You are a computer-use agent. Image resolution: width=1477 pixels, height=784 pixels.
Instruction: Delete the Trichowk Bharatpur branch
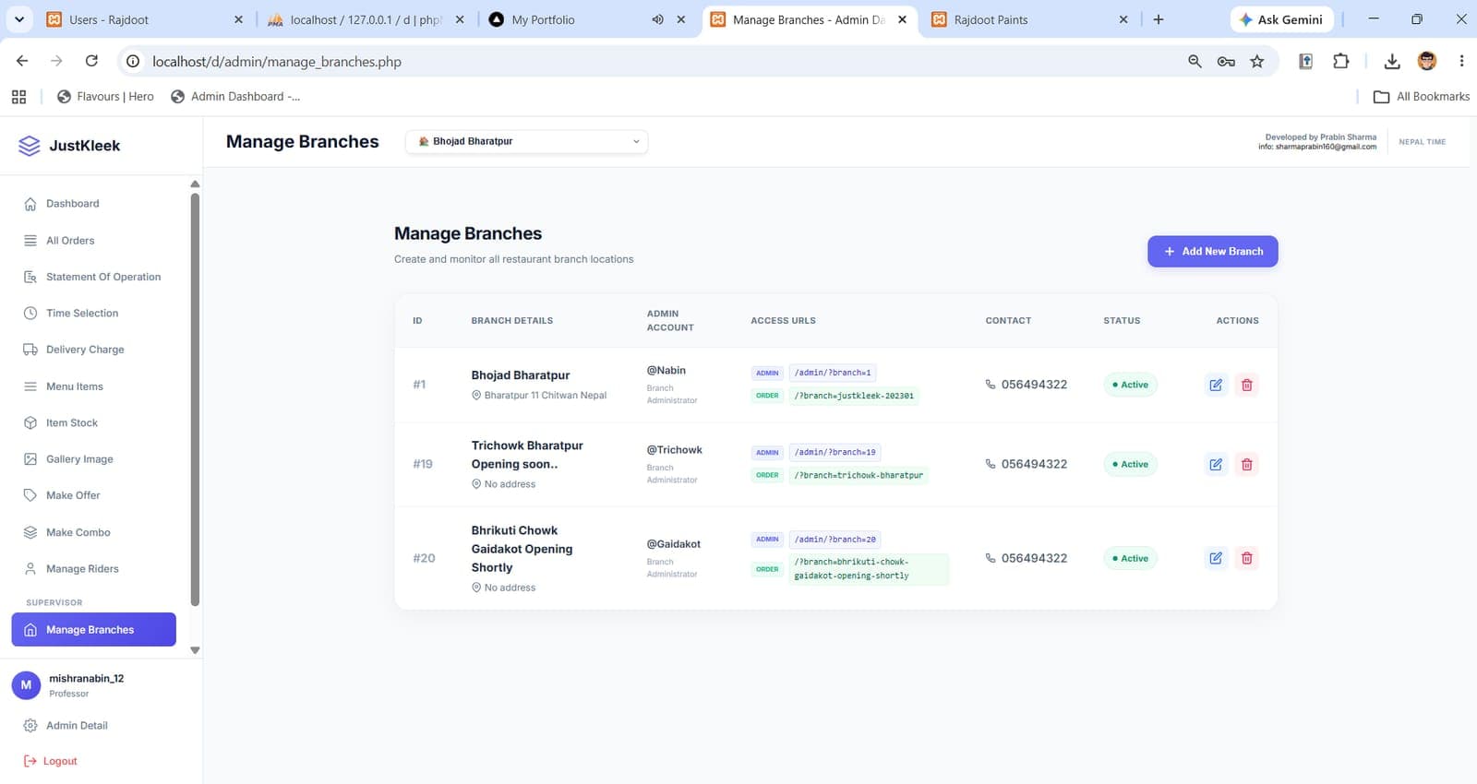[1247, 464]
